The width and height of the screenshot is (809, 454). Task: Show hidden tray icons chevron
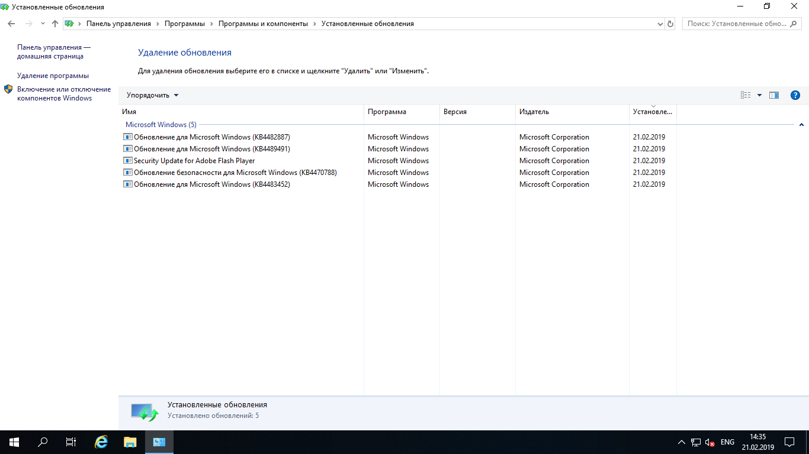(682, 442)
